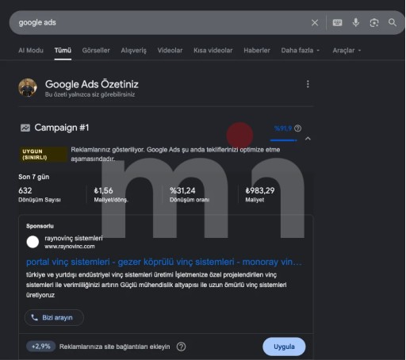Clear the search box with the X icon
Image resolution: width=406 pixels, height=360 pixels.
(315, 23)
